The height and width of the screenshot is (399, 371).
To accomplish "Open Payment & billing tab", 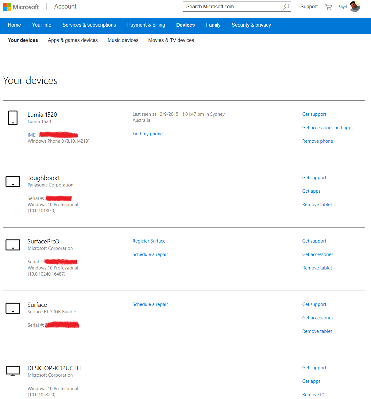I will point(146,25).
